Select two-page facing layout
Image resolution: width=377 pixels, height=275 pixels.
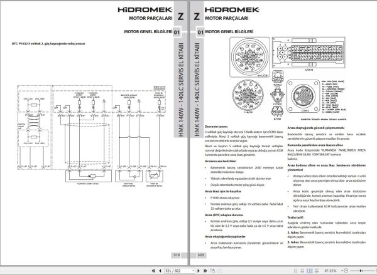point(310,271)
